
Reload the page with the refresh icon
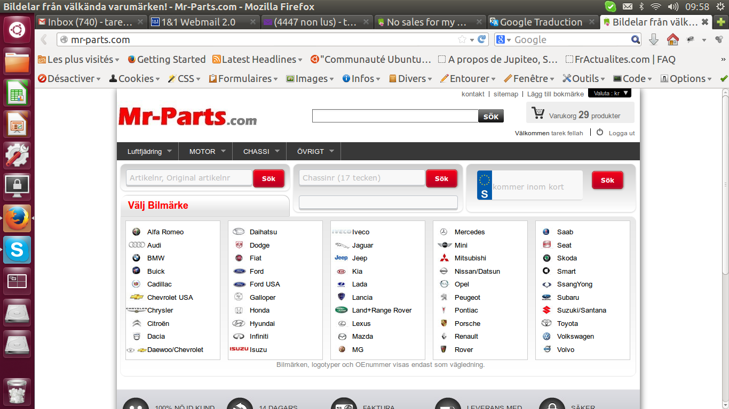(482, 39)
